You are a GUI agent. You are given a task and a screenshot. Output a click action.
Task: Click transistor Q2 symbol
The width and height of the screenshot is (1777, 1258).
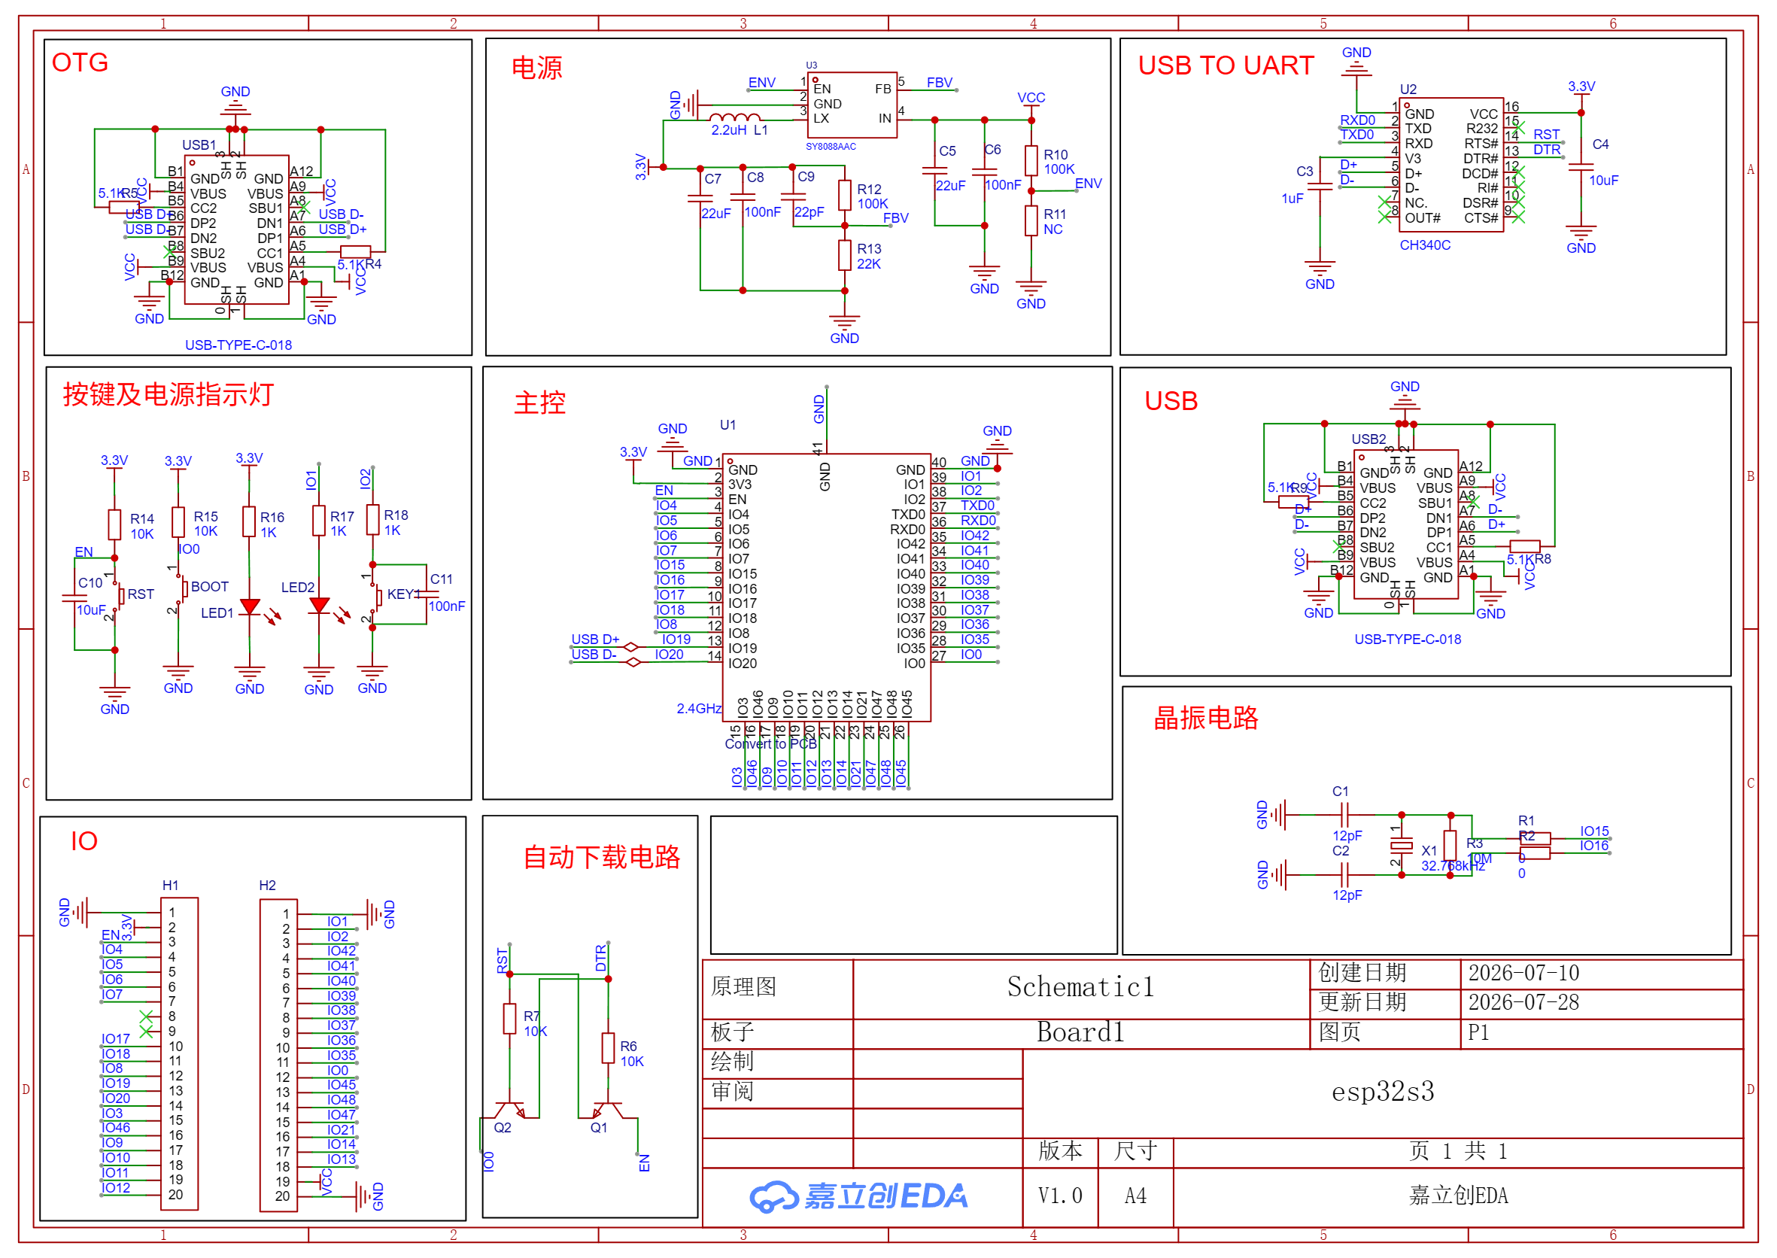[x=510, y=1109]
